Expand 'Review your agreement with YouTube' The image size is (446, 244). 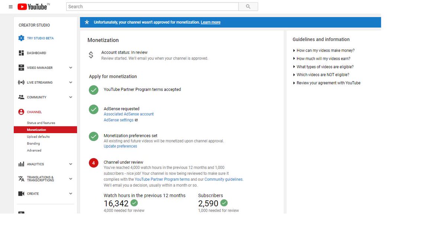327,83
